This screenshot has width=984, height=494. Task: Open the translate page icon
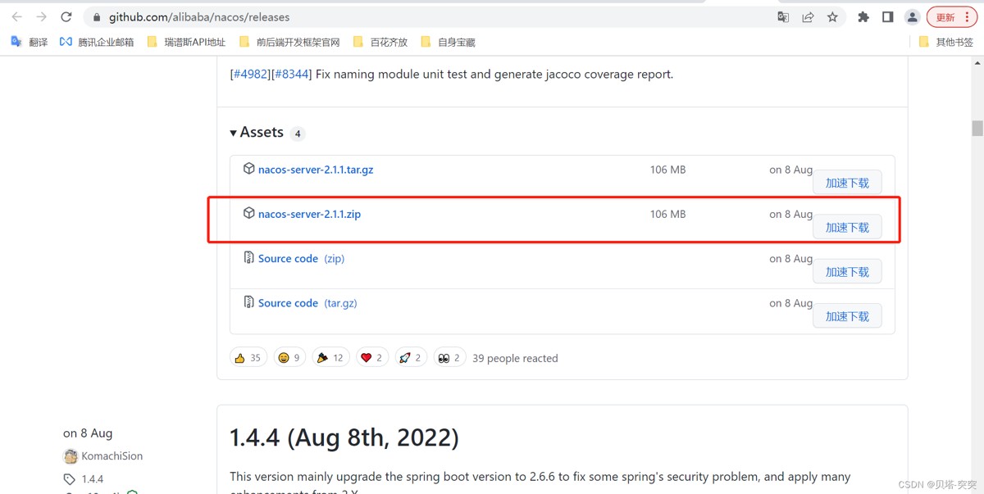[x=783, y=17]
